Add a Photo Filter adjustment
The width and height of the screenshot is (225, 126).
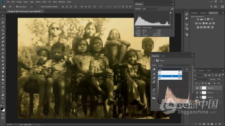(x=207, y=23)
